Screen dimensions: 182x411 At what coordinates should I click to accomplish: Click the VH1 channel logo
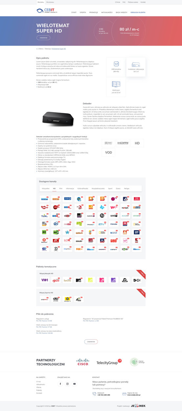45,280
